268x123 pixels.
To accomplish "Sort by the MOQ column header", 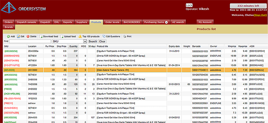I will click(83, 46).
